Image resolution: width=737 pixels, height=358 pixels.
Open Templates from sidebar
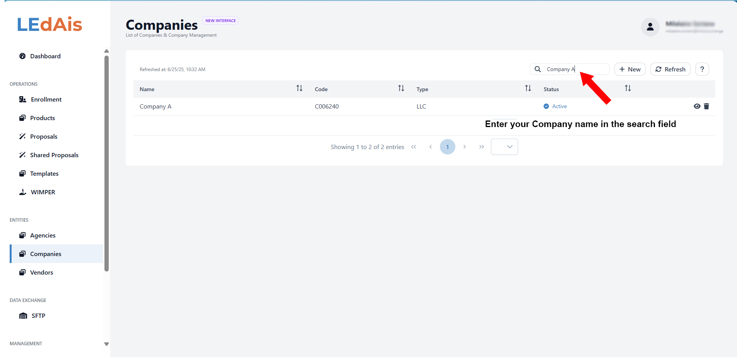coord(44,173)
